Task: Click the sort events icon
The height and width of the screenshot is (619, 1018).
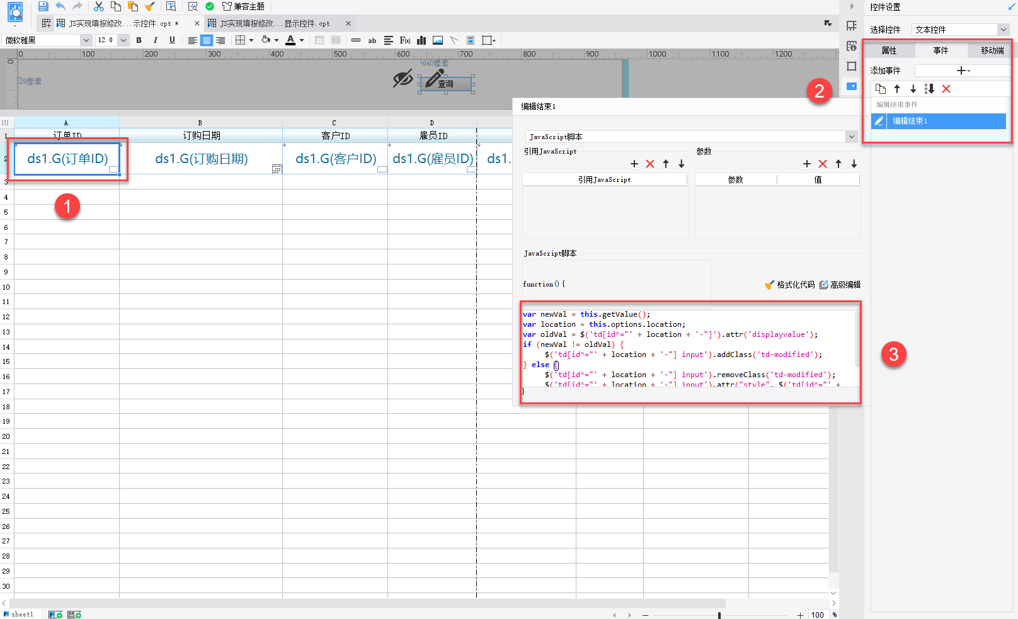Action: click(929, 89)
